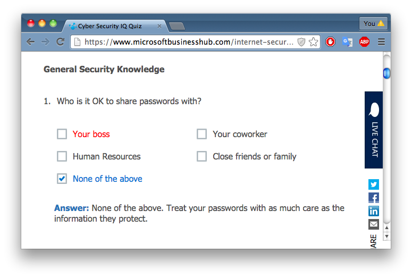Viewport: 412px width, 278px height.
Task: Share the quiz on Facebook
Action: [374, 198]
